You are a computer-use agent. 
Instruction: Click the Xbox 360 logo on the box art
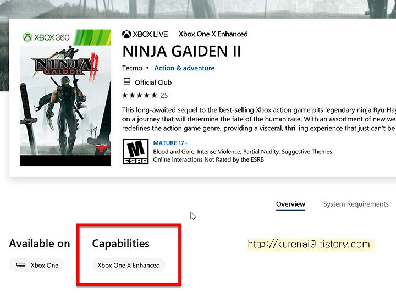point(46,37)
